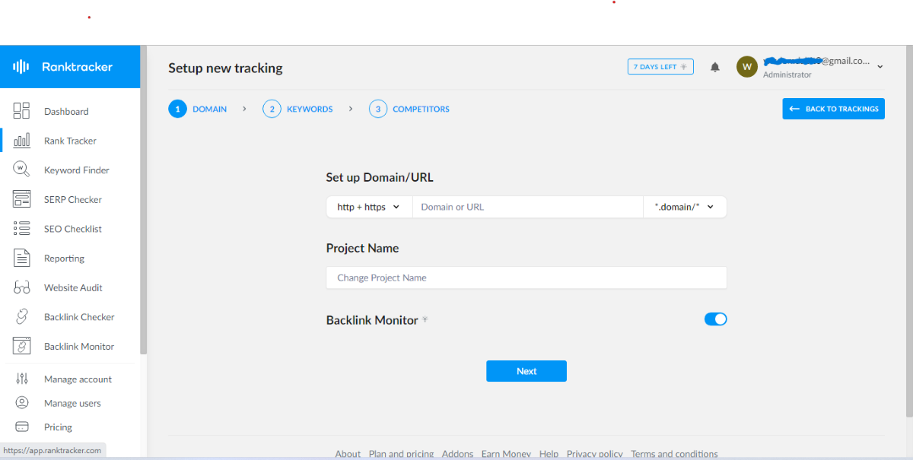Click the Manage users person icon
913x460 pixels.
coord(22,403)
